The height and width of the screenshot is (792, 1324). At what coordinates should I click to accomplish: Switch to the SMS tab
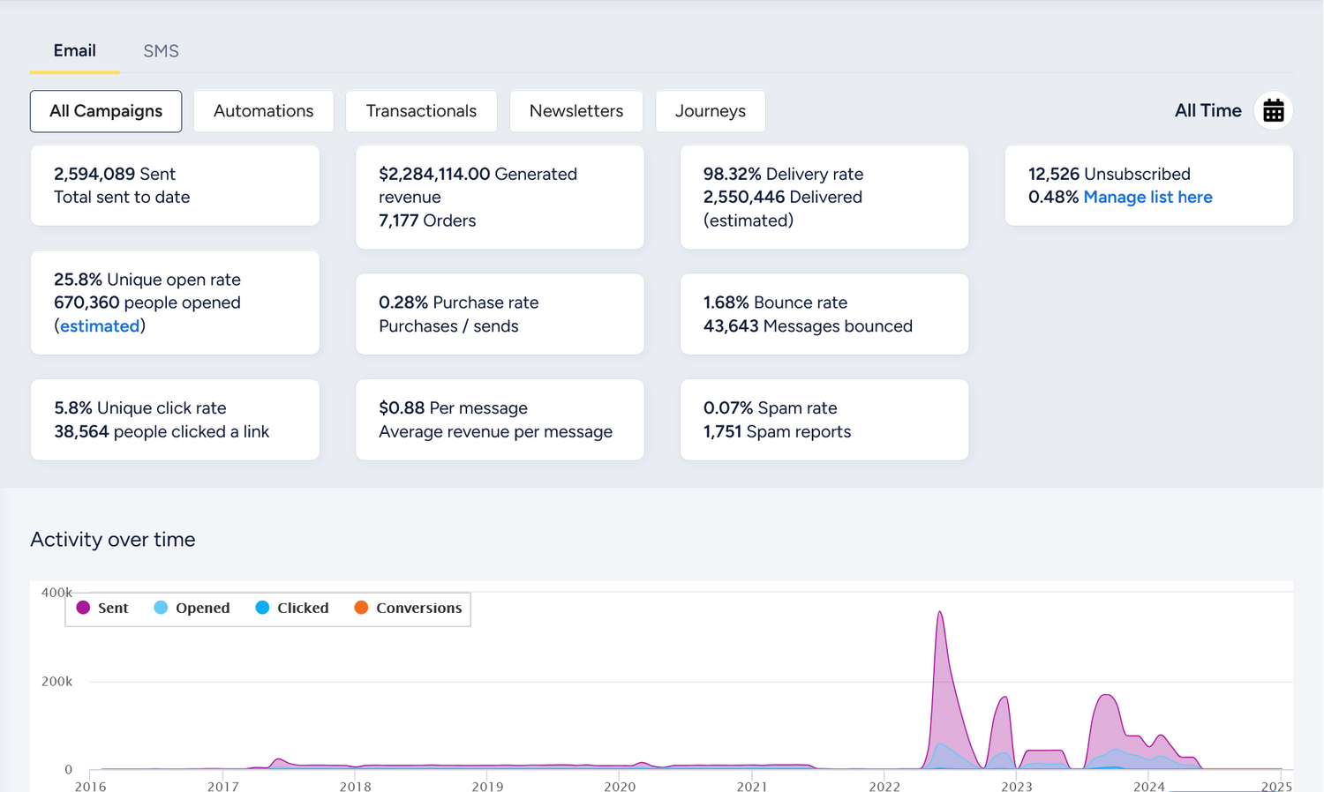coord(161,51)
